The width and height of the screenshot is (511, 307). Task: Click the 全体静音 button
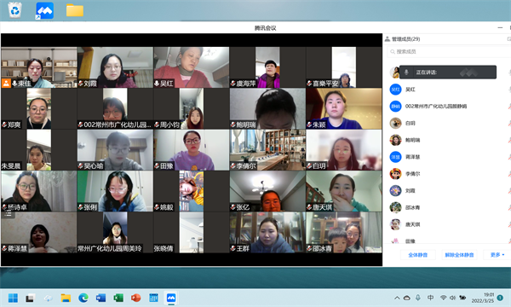(x=418, y=255)
